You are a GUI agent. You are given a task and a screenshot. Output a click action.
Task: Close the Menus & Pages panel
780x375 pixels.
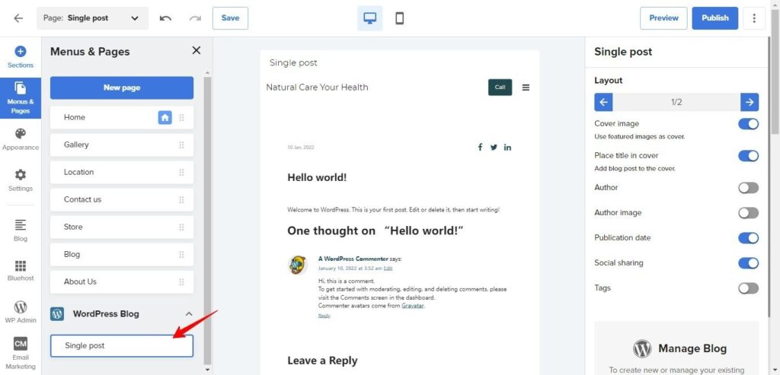coord(196,51)
